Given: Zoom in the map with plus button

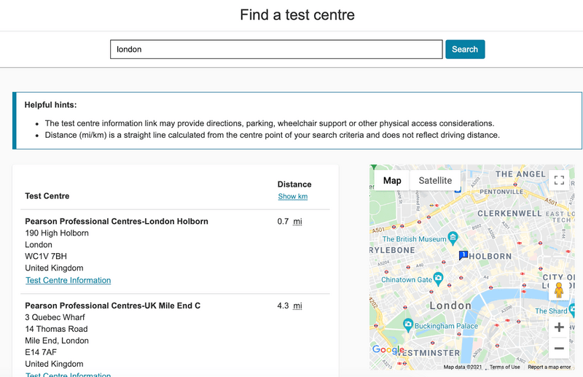Looking at the screenshot, I should pyautogui.click(x=559, y=327).
